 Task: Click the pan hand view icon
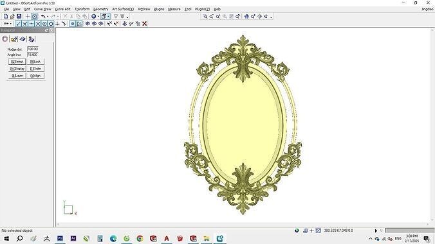(246, 17)
